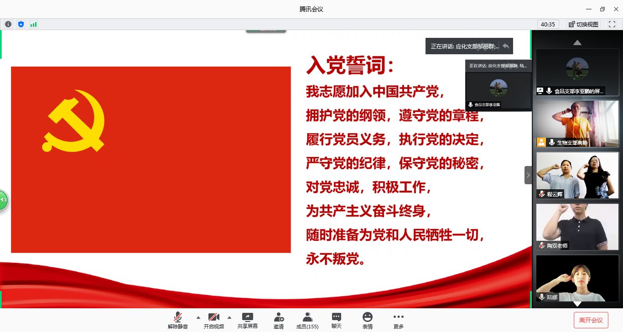Open the 共享屏幕 screen share option

point(247,321)
